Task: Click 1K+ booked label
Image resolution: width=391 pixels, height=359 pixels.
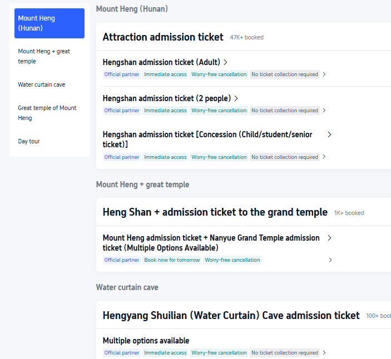Action: tap(349, 213)
